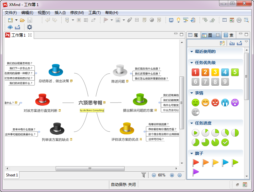Screen dimensions: 254x192
Task: Choose the blue flag marker
Action: [x=225, y=163]
